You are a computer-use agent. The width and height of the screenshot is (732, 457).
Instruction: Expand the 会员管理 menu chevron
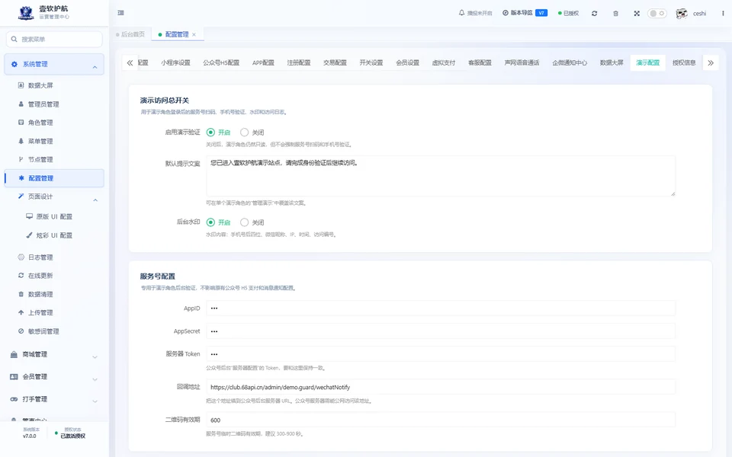(95, 379)
